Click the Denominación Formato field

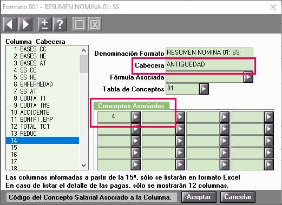(x=209, y=53)
